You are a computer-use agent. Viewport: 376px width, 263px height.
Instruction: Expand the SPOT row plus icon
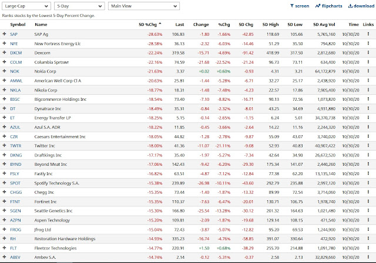[x=4, y=183]
